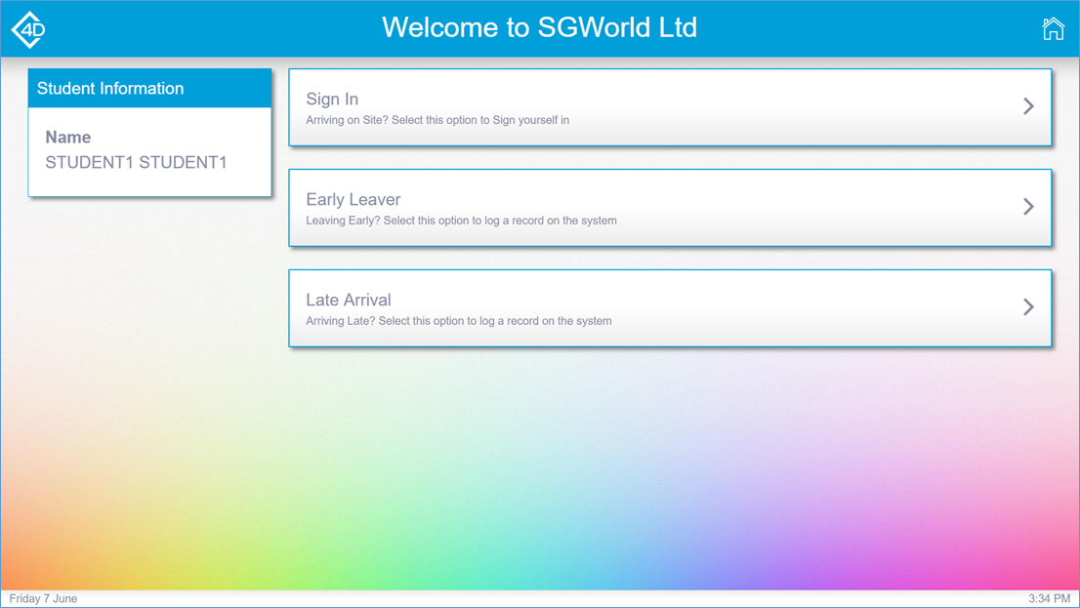Click the 4D diamond logo icon
This screenshot has height=608, width=1080.
29,29
